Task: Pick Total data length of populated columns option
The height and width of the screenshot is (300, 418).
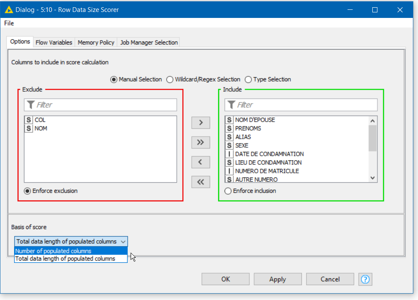Action: pyautogui.click(x=65, y=259)
